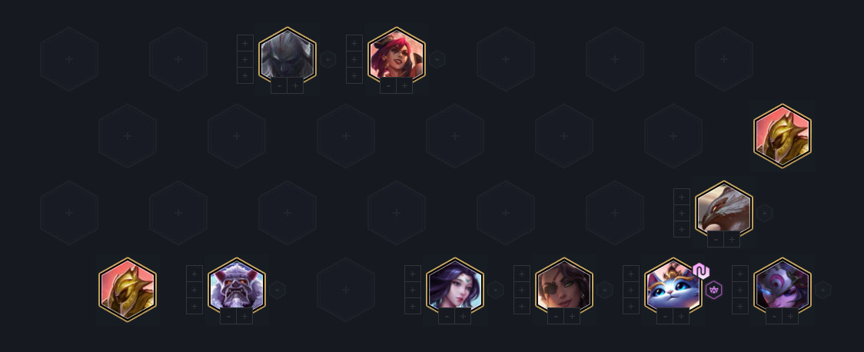Add middle item slot for Samira
This screenshot has width=864, height=352.
coord(522,290)
